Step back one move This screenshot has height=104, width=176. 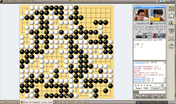pos(142,85)
